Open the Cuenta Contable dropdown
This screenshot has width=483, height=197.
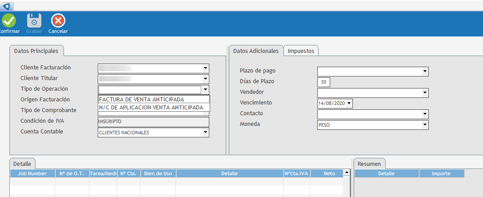coord(205,133)
